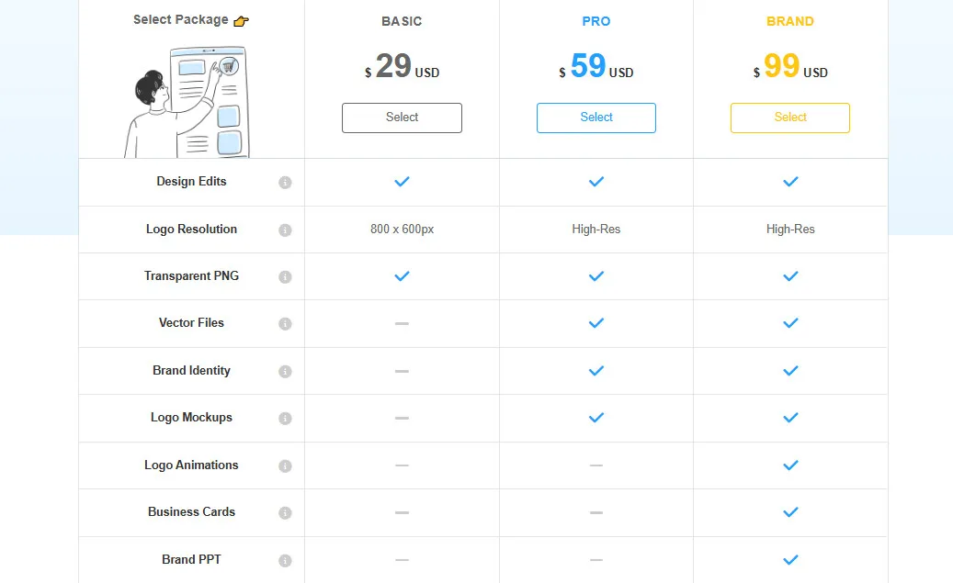Image resolution: width=953 pixels, height=583 pixels.
Task: Open the info icon next to Transparent PNG
Action: (285, 275)
